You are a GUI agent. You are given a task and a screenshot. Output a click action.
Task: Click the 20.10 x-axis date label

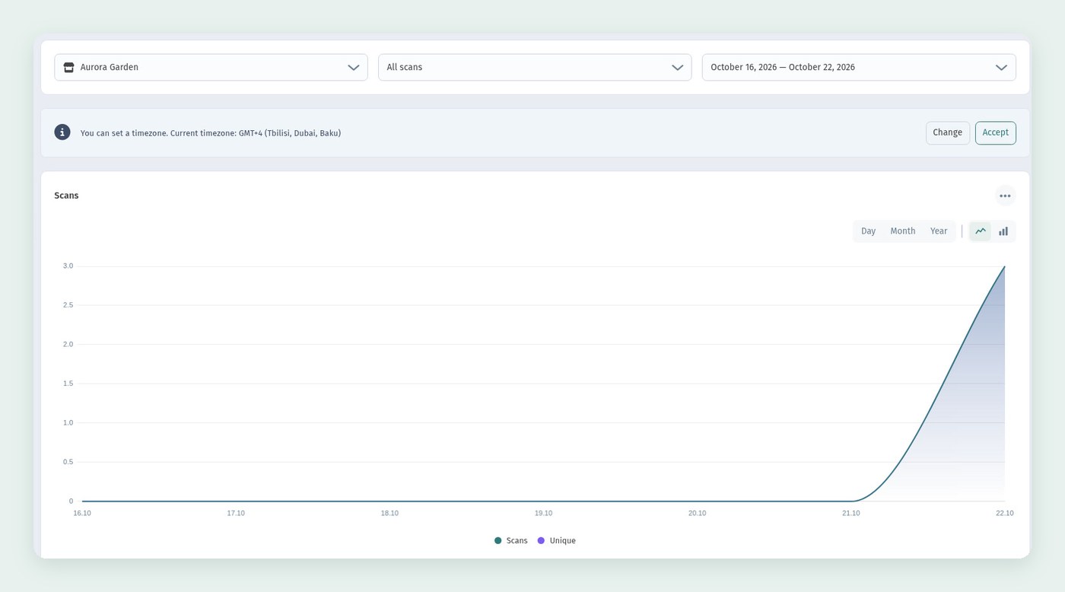tap(697, 513)
